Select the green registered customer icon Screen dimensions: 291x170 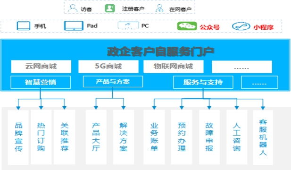[x=110, y=8]
